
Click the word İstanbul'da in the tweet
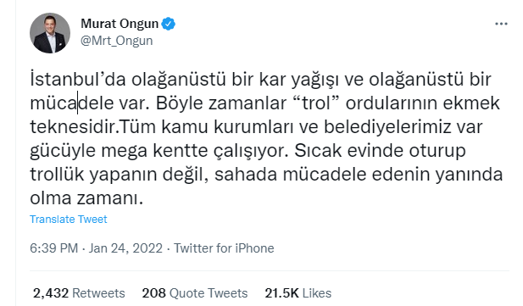click(x=78, y=80)
